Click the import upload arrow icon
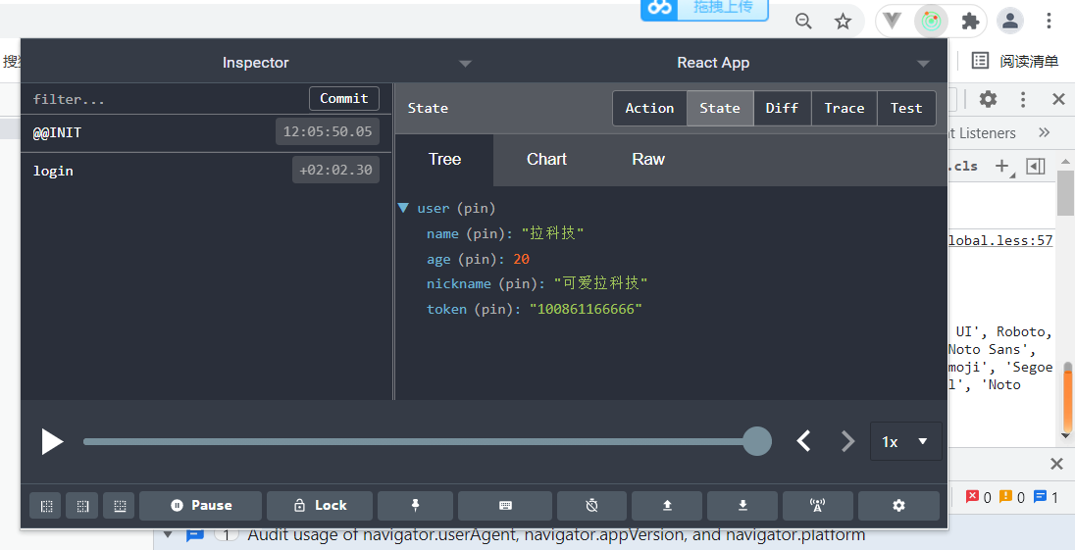The image size is (1075, 550). point(667,506)
